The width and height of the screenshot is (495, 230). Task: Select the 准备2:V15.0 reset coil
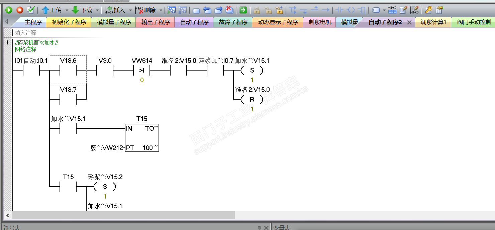252,99
